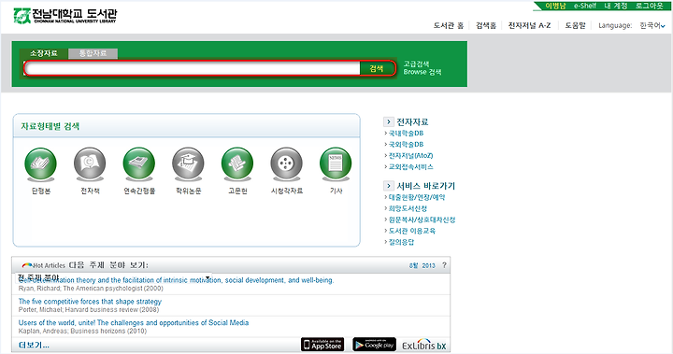Screen dimensions: 673x354
Task: Switch to the 통합자료 tab
Action: tap(93, 53)
